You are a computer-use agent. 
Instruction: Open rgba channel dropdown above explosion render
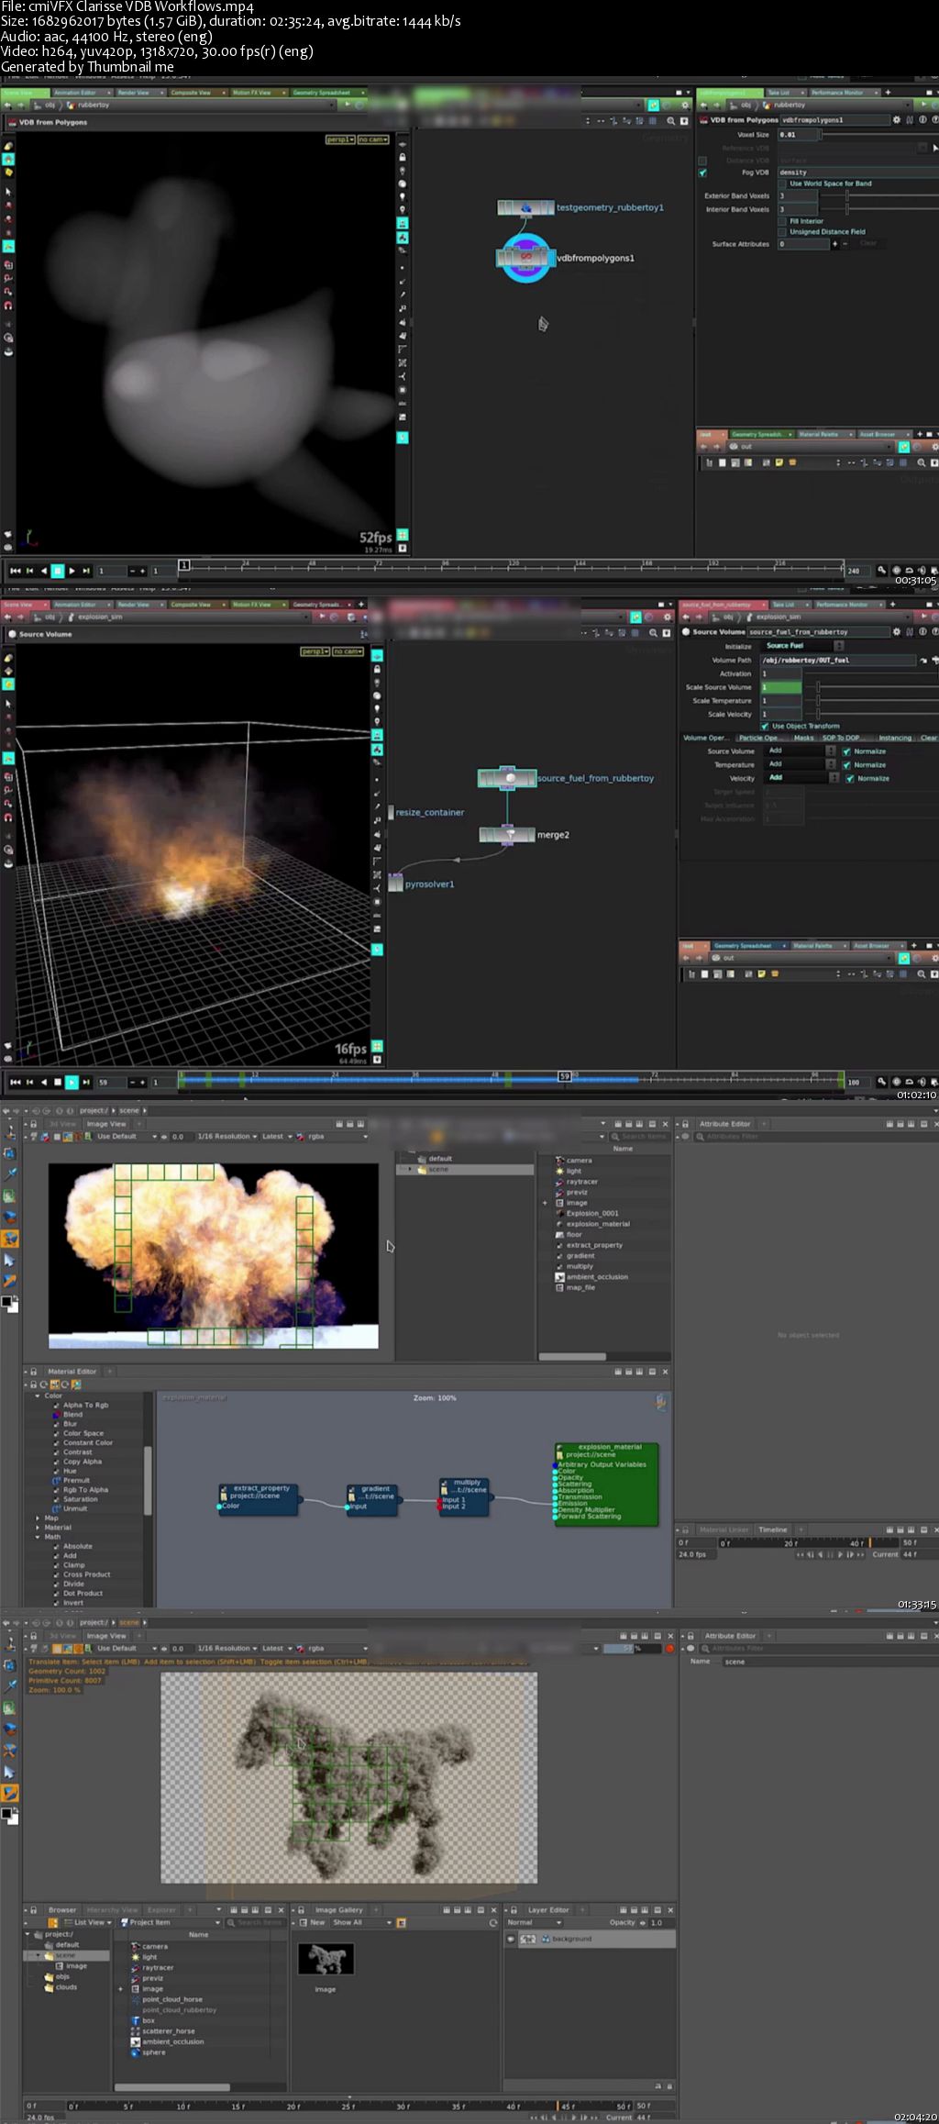(x=337, y=1136)
